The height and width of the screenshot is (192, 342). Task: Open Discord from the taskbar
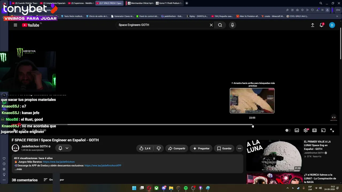(x=164, y=188)
